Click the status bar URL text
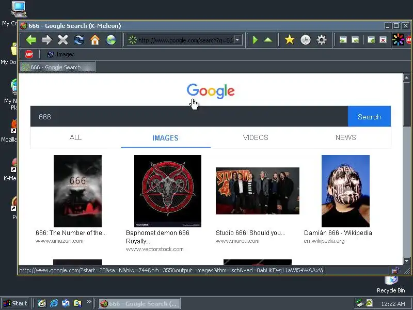Viewport: 413px width, 310px height. coord(171,270)
